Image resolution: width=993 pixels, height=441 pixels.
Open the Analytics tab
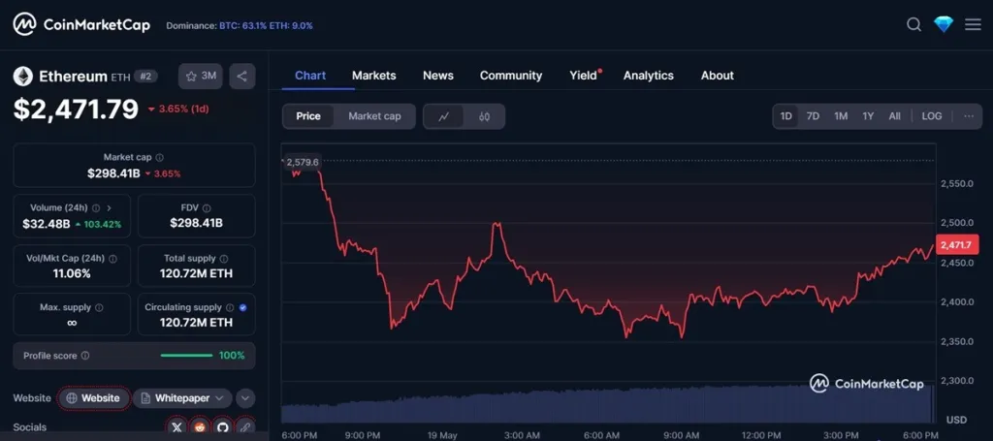(x=649, y=76)
